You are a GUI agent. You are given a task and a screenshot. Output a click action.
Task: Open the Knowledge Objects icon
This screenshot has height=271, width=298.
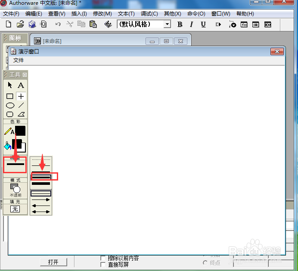click(x=267, y=24)
